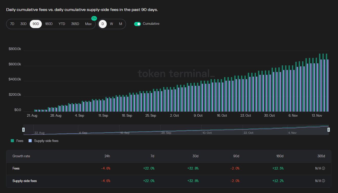This screenshot has width=338, height=193.
Task: Click the left range slider handle
Action: tap(24, 130)
